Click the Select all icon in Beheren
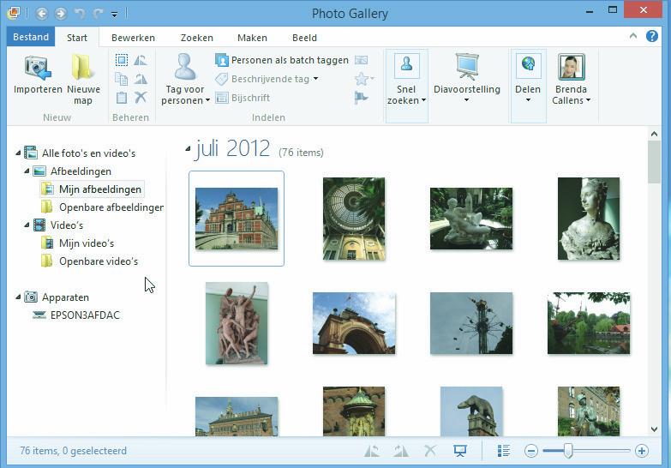Viewport: 671px width, 468px height. (122, 60)
